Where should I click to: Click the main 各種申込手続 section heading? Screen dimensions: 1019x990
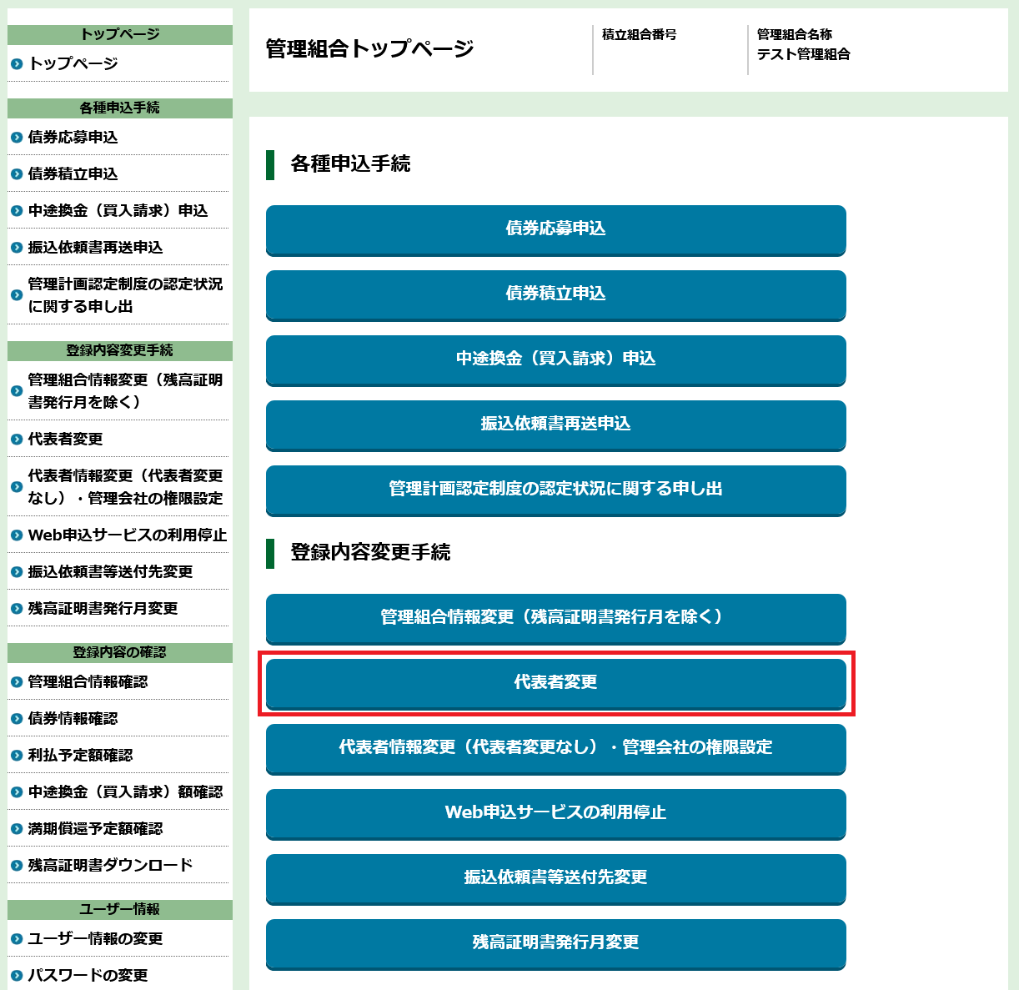[350, 163]
